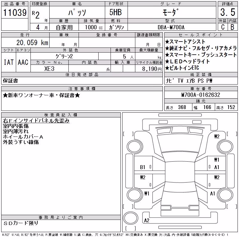This screenshot has width=239, height=239.
Task: Select the 検査員記入欄 section header
Action: [x=61, y=115]
